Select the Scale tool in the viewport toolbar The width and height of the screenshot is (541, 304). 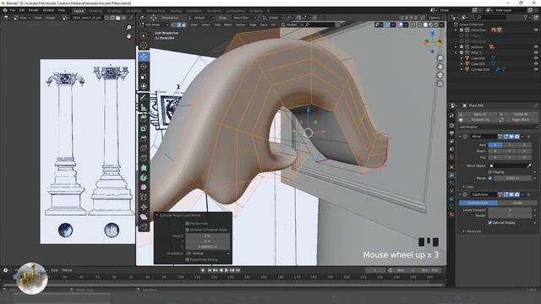(144, 76)
